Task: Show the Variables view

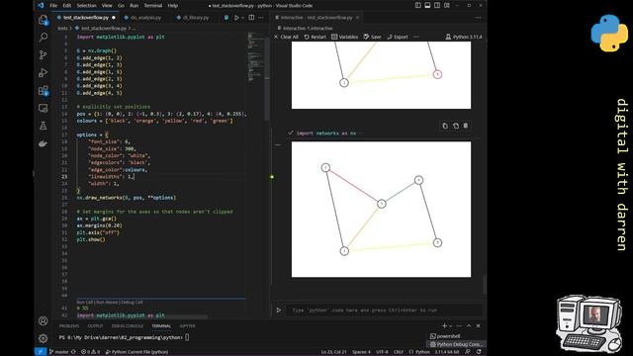Action: (345, 37)
